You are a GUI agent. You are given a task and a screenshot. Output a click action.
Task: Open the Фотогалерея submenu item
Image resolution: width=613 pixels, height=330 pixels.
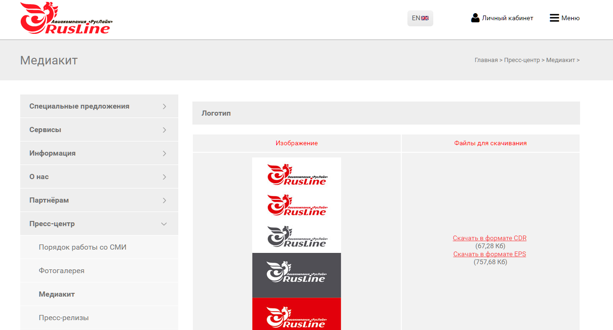coord(99,271)
